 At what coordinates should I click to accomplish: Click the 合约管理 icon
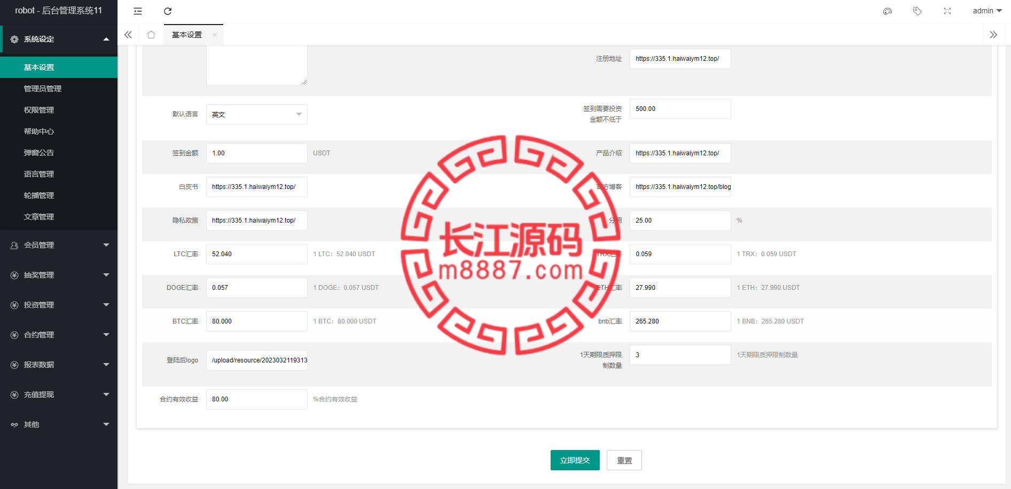click(14, 335)
